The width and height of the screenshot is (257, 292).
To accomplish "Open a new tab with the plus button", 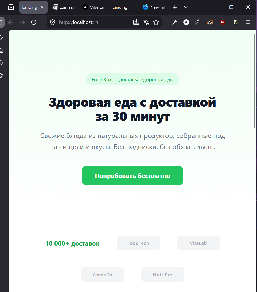I will pyautogui.click(x=175, y=7).
